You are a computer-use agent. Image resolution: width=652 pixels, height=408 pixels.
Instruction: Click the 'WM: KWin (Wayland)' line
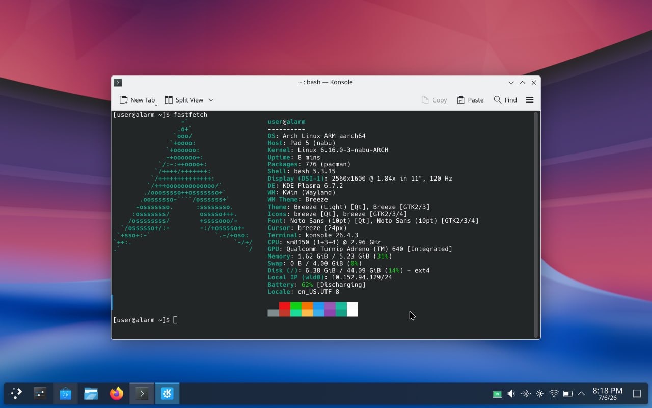tap(302, 193)
